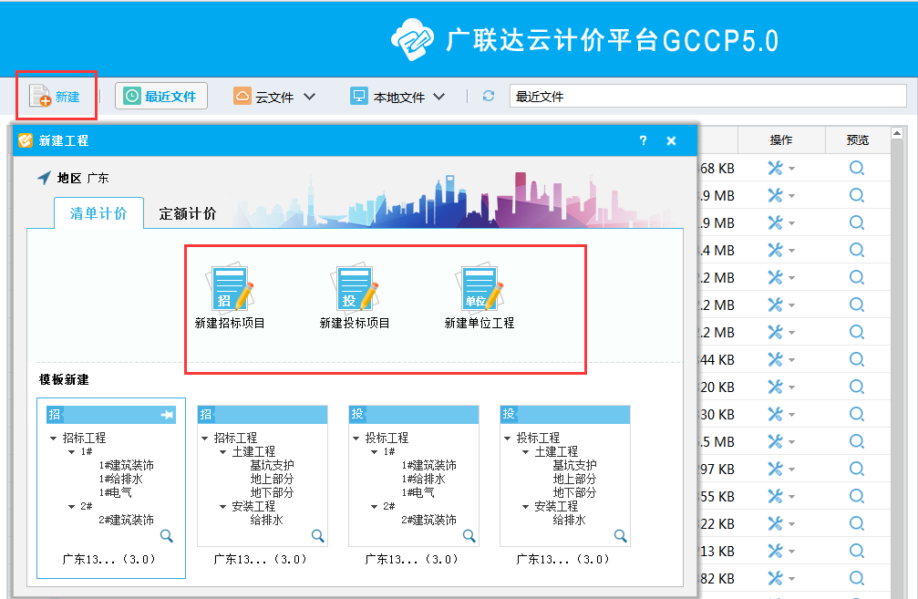This screenshot has height=599, width=918.
Task: Select 地下部分 in fourth template tree
Action: click(x=574, y=492)
